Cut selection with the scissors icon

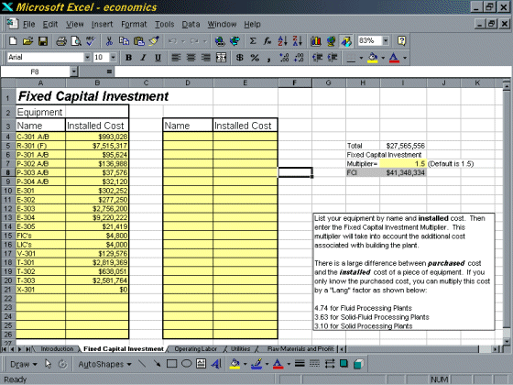(109, 41)
